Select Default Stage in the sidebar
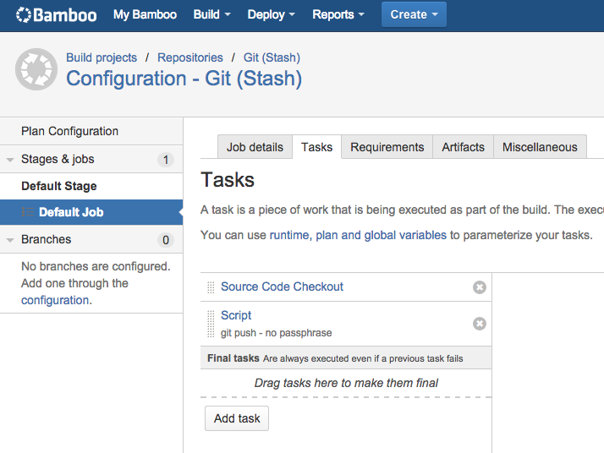The image size is (604, 453). 59,186
